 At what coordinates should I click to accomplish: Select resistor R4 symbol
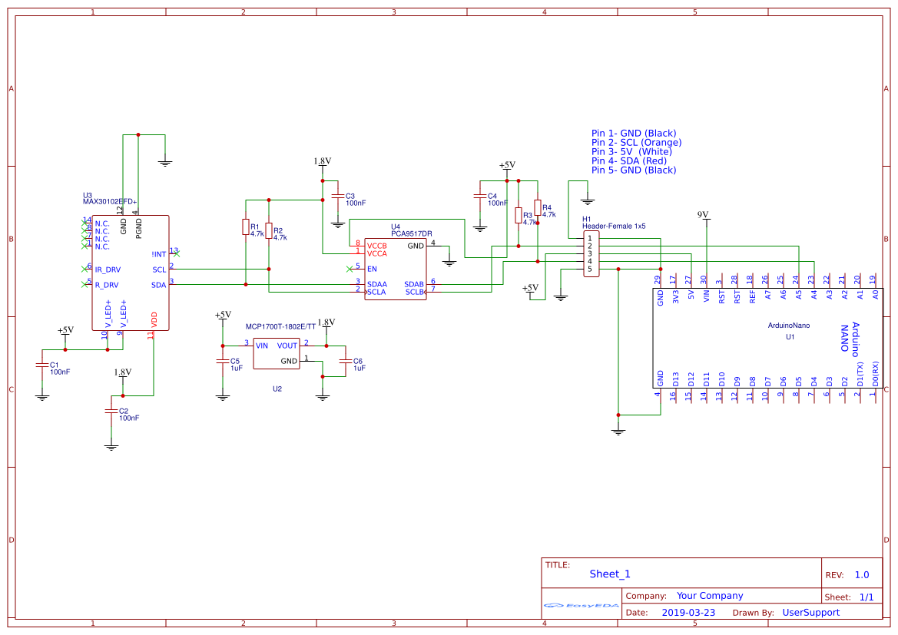(537, 207)
